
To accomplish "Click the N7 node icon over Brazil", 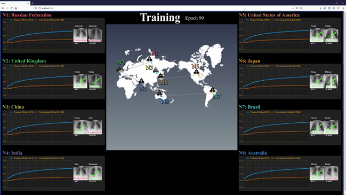I will tap(212, 90).
